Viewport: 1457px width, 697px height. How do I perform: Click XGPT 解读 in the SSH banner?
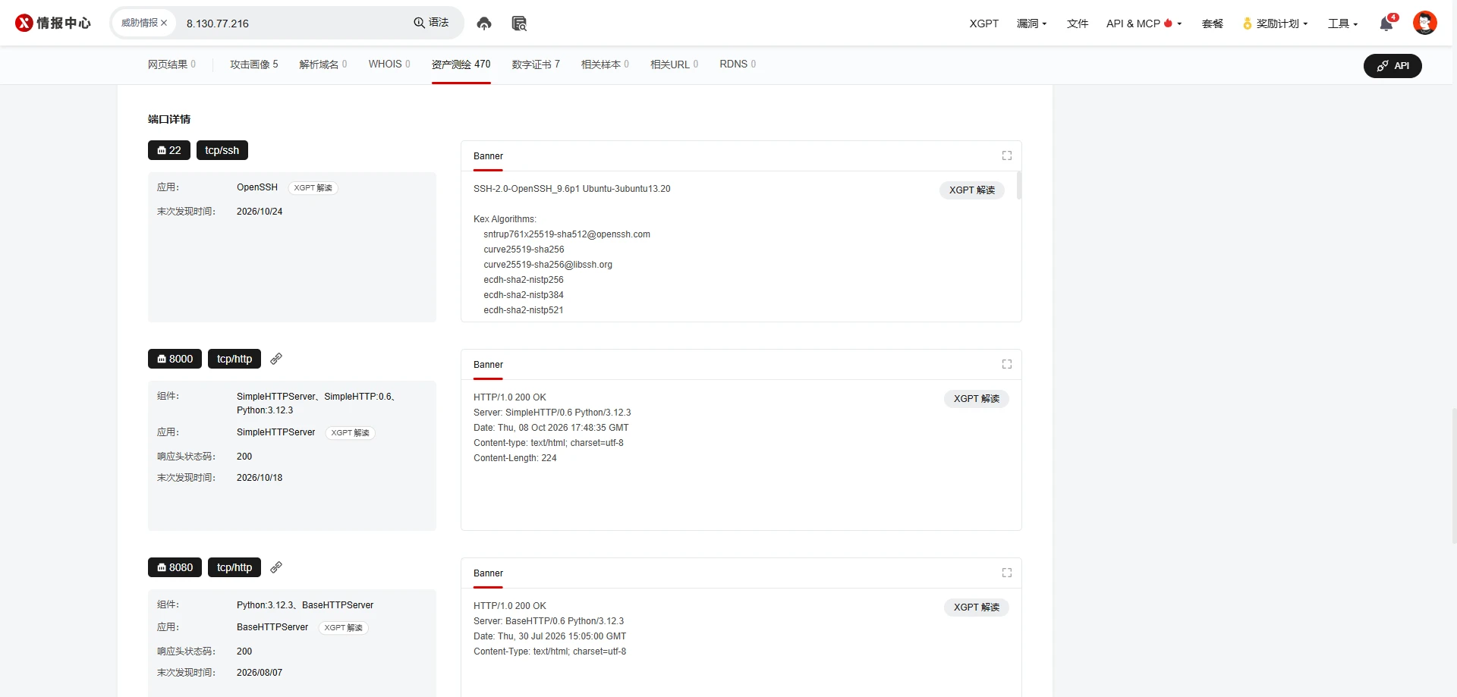pyautogui.click(x=972, y=190)
